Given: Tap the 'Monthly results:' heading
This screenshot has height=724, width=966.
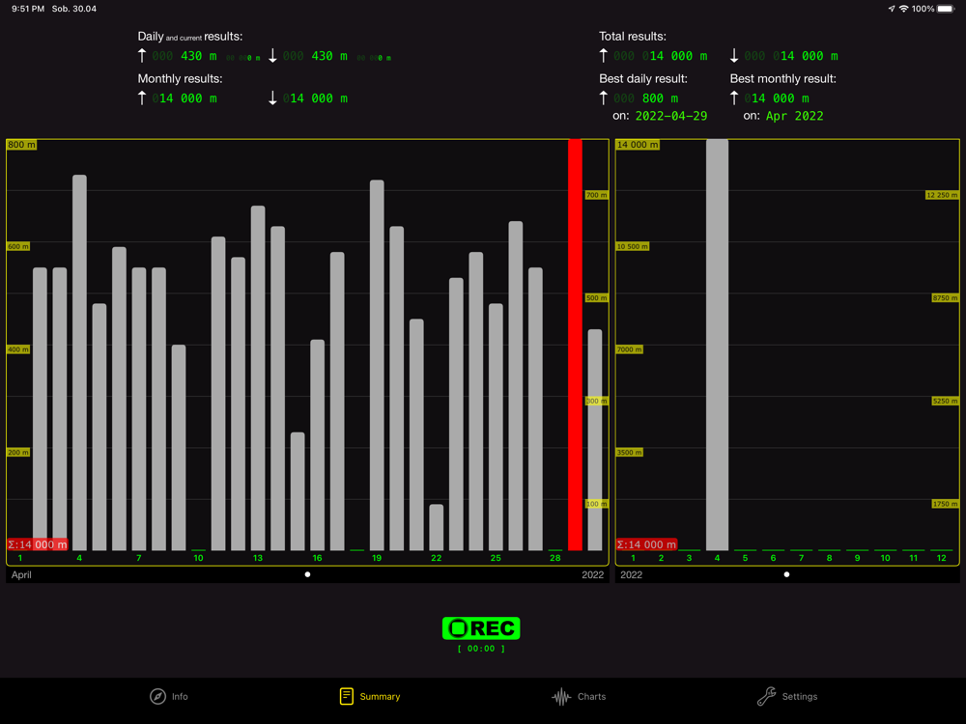Looking at the screenshot, I should coord(180,79).
